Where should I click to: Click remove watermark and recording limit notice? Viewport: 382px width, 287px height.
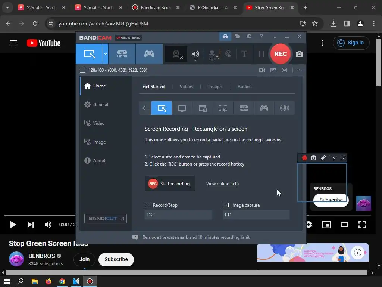click(191, 237)
